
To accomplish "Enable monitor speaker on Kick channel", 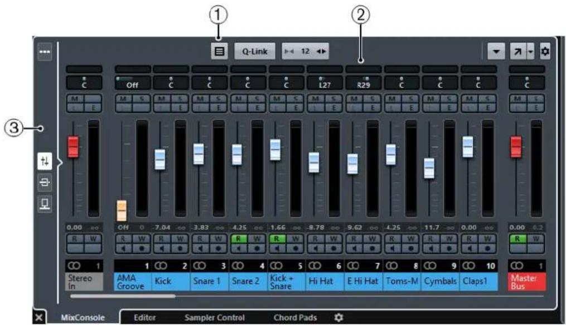I will point(162,248).
